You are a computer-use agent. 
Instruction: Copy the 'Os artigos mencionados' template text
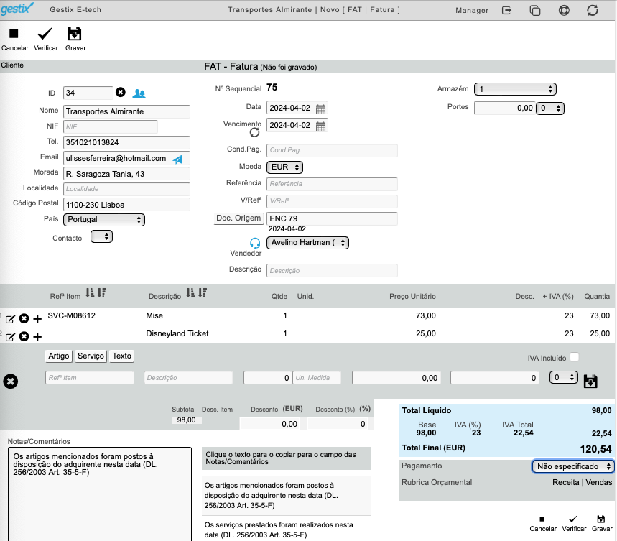[286, 496]
